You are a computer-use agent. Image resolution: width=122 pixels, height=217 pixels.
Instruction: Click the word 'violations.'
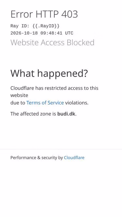pyautogui.click(x=77, y=103)
